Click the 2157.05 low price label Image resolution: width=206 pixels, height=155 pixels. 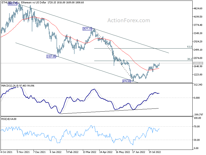pyautogui.click(x=51, y=57)
